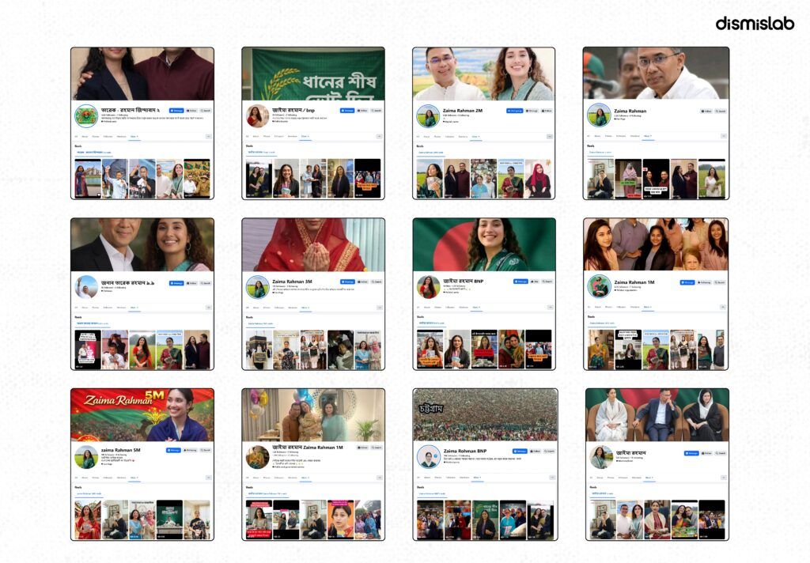Click Visit group on Zaima Rahman 2M page

click(x=514, y=111)
